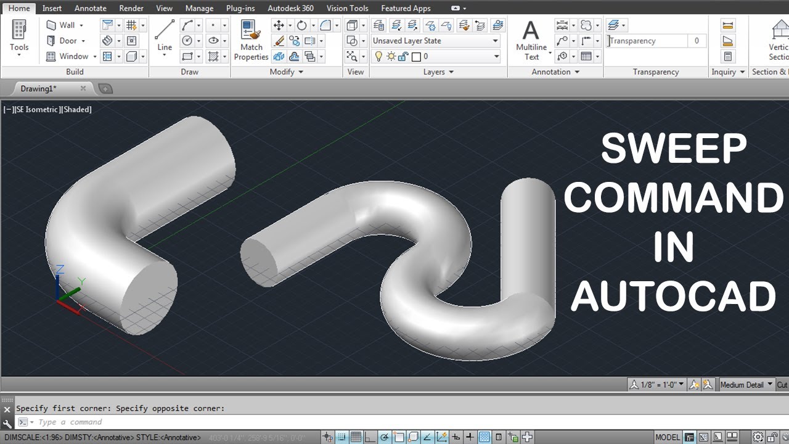Image resolution: width=789 pixels, height=444 pixels.
Task: Click the Vertical Section tool
Action: 779,40
